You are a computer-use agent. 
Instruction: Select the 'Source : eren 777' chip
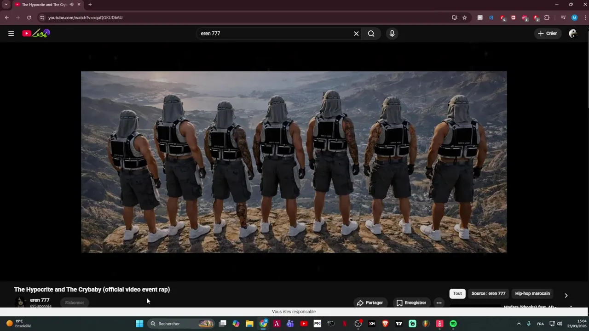(x=488, y=293)
